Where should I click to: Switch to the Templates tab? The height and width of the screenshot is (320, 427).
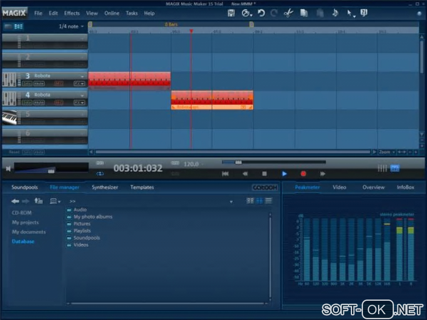tap(142, 187)
